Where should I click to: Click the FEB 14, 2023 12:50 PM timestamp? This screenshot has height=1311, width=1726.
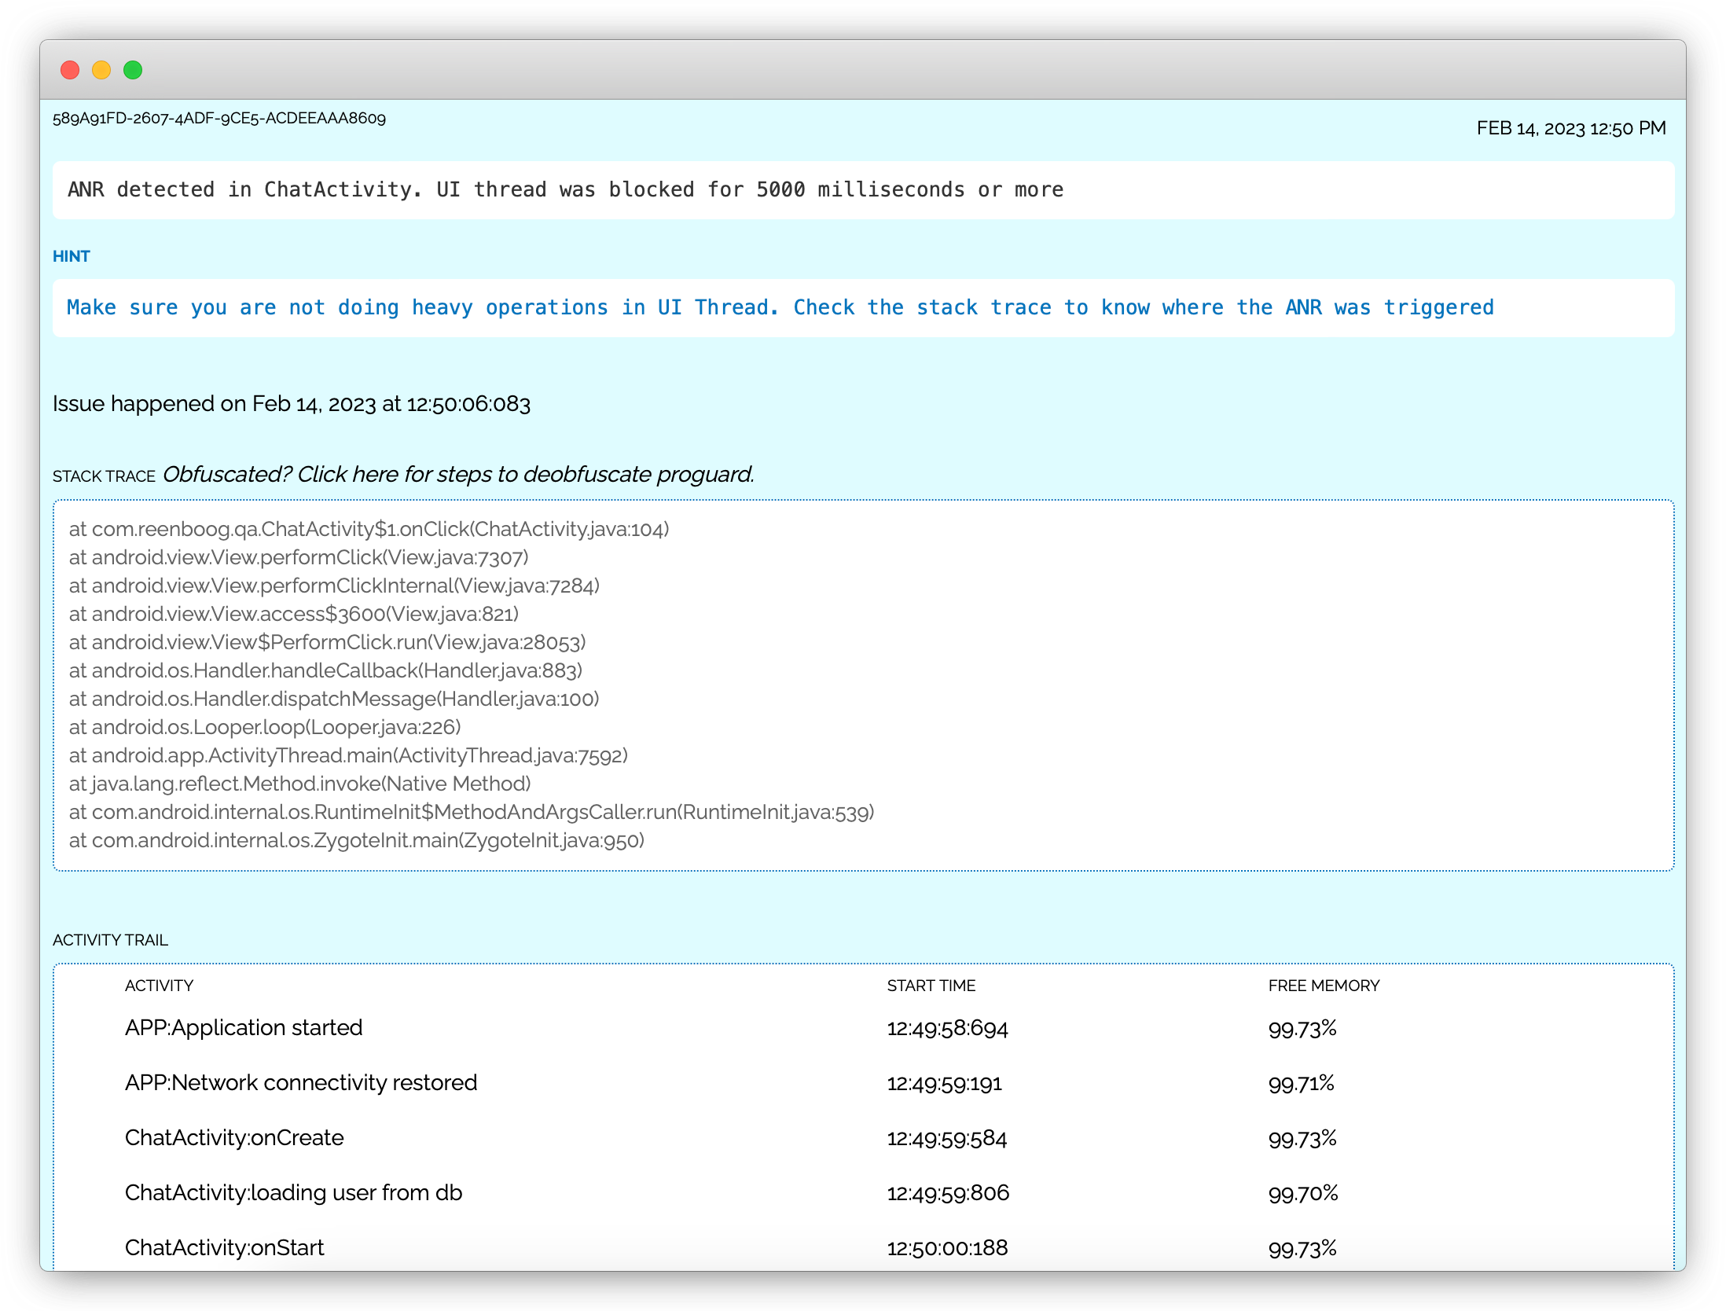(1570, 128)
